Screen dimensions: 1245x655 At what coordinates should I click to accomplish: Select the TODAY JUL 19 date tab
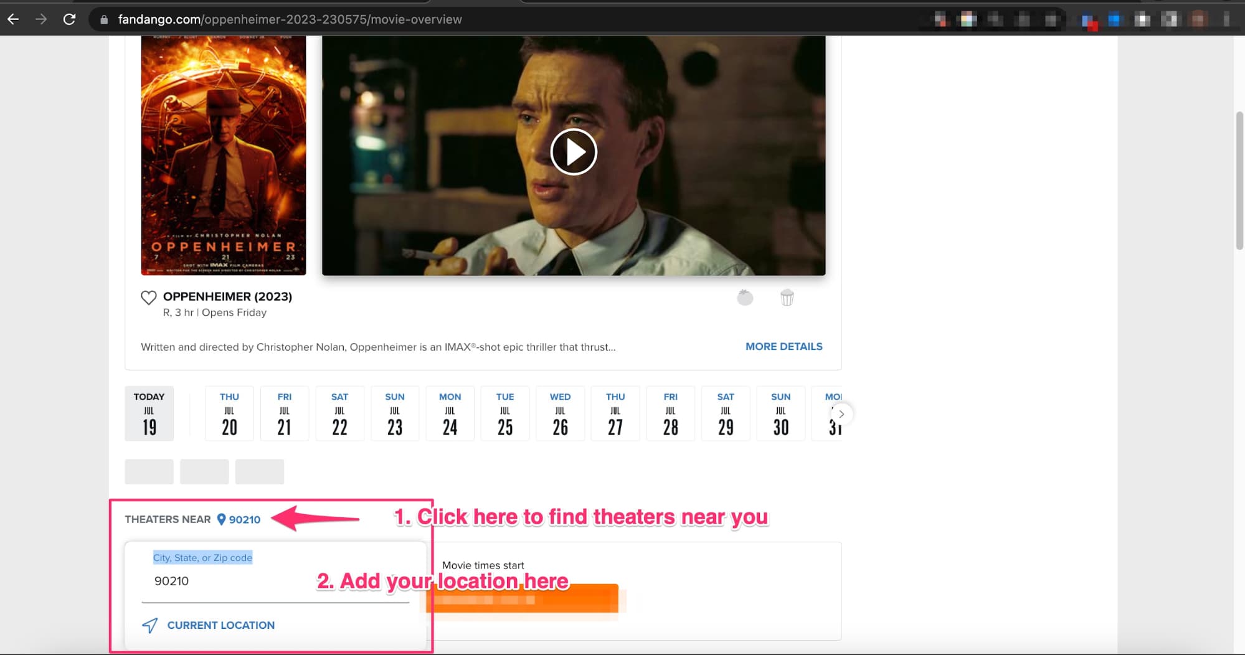(149, 413)
